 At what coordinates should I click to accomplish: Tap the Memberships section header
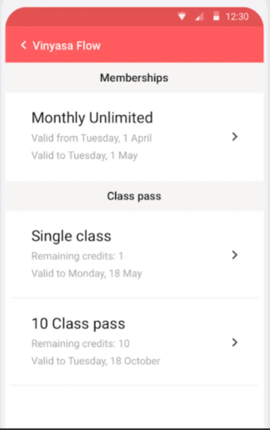[x=134, y=78]
